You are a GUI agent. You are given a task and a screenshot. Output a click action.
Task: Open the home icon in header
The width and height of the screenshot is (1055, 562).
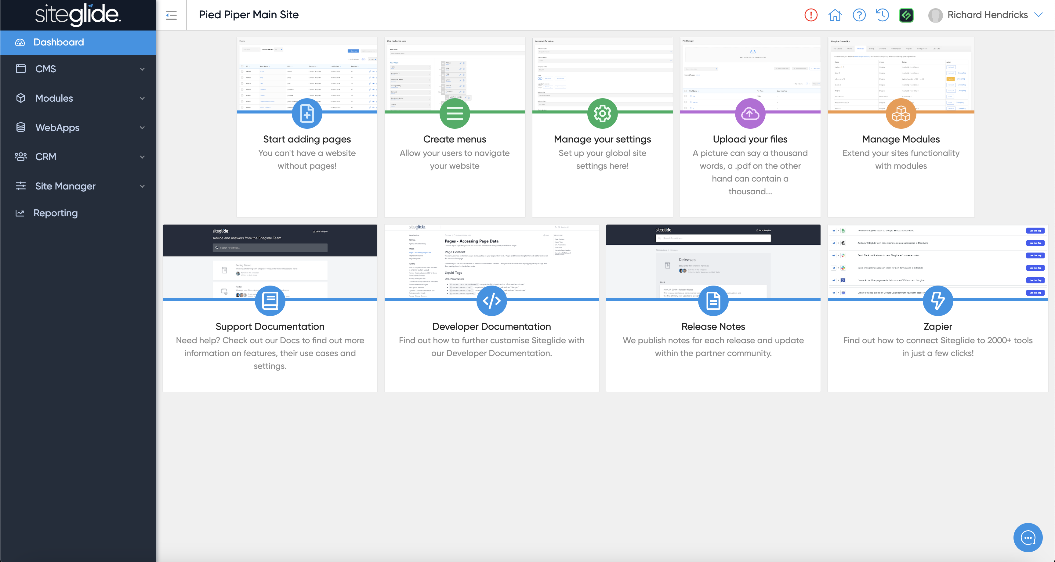click(835, 15)
